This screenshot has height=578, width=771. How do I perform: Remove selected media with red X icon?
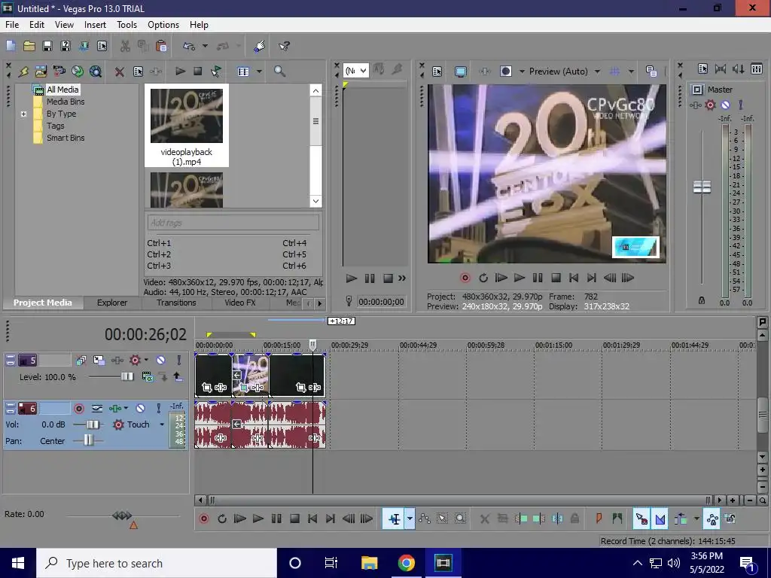[x=120, y=71]
